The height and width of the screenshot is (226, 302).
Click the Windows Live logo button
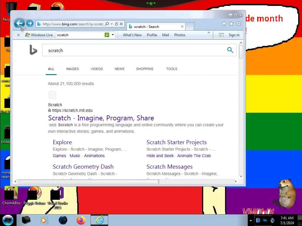pos(39,35)
